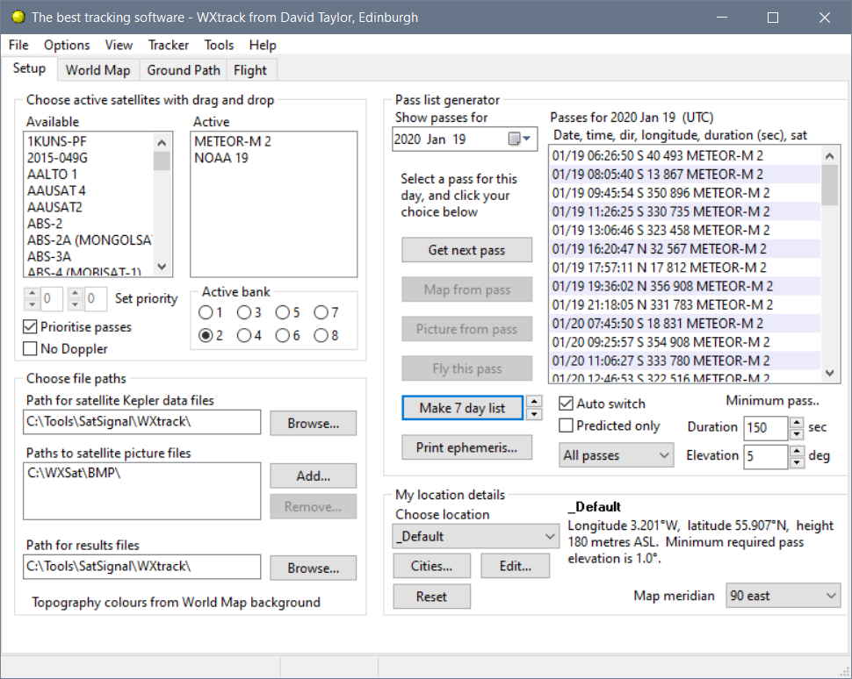Select the 01/19 16:20:47 METEOR-M 2 pass

(x=685, y=249)
